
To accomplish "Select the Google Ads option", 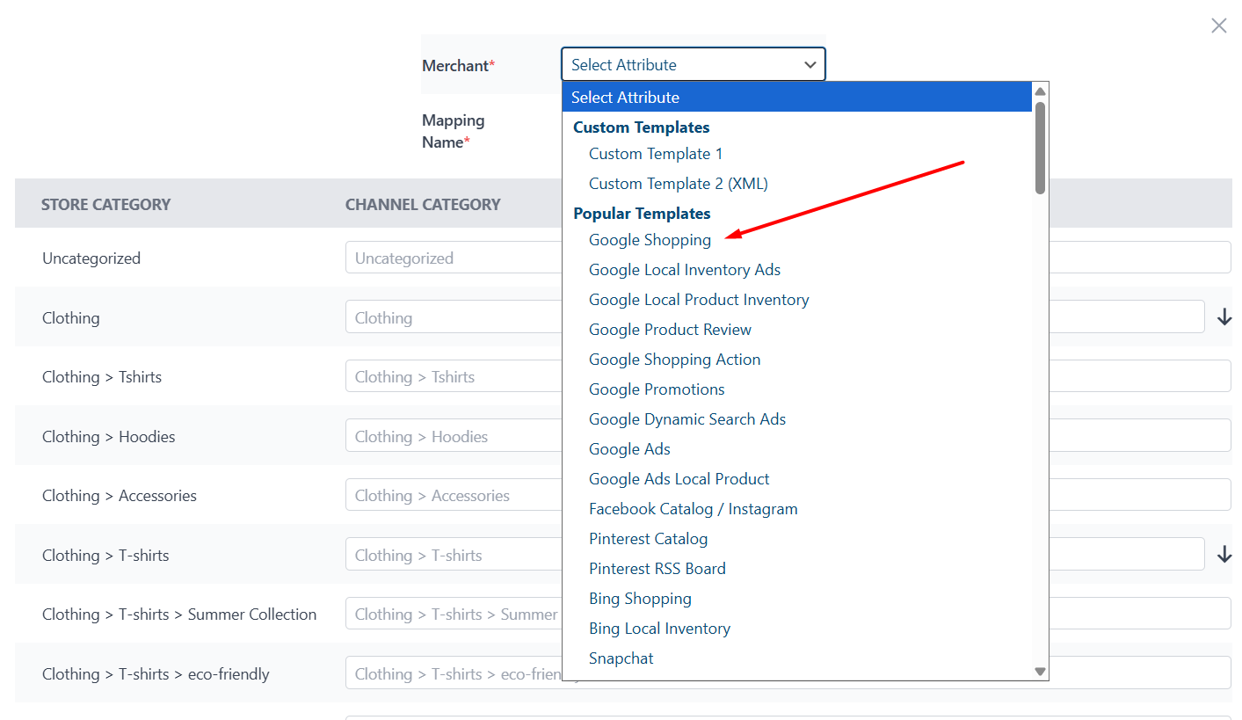I will (x=629, y=449).
